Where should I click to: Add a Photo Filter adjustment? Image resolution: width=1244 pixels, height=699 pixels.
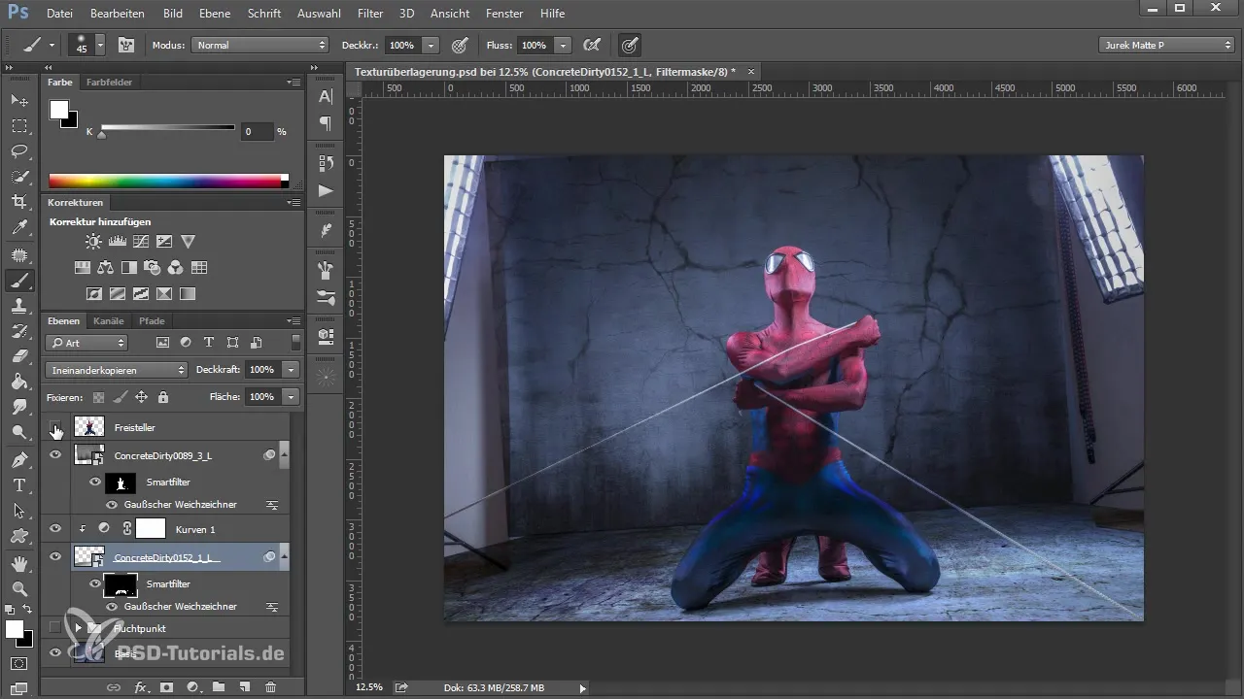click(x=153, y=267)
